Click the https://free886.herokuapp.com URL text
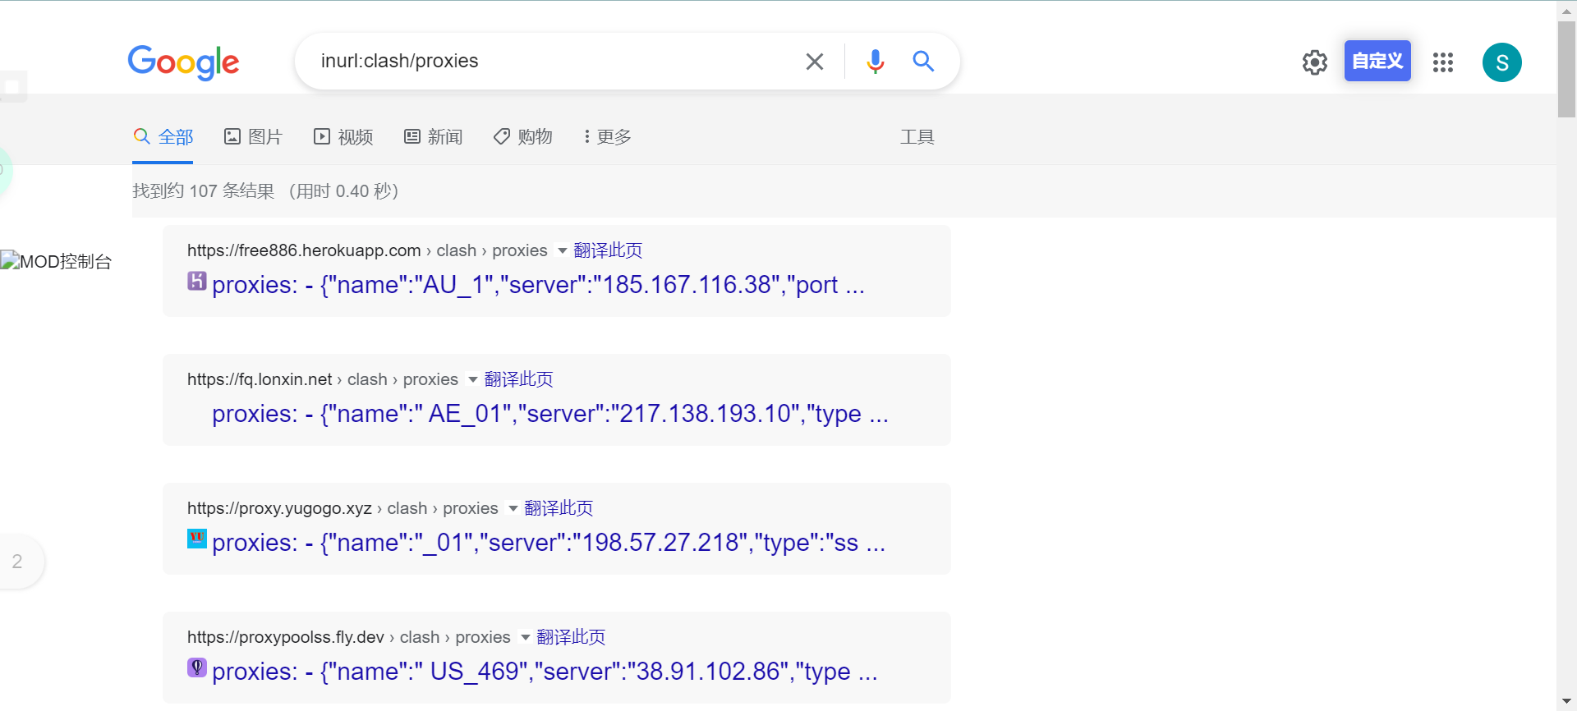 (x=304, y=250)
